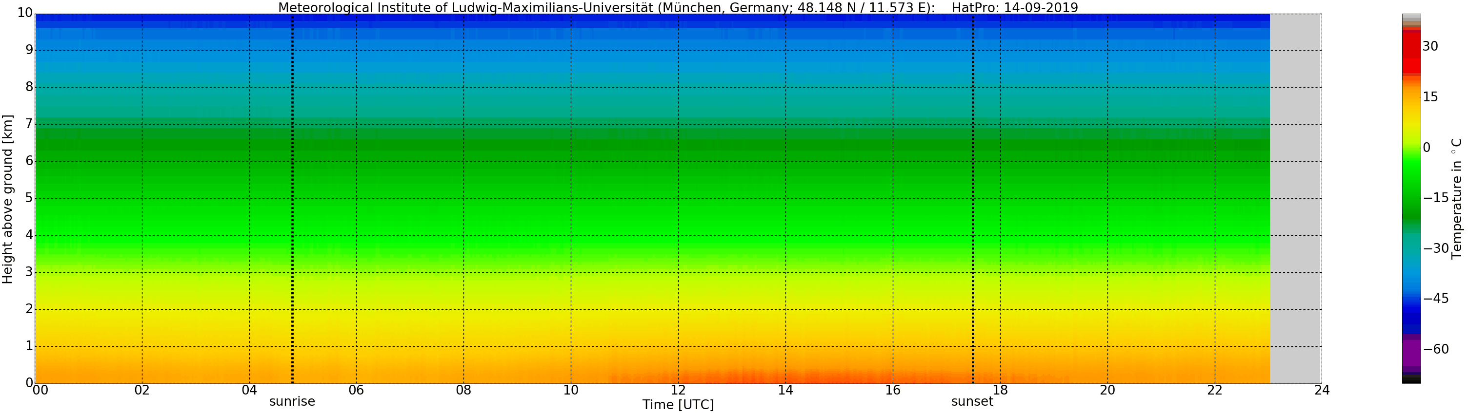1468x414 pixels.
Task: Click the 00 tick on the time axis
Action: click(40, 390)
